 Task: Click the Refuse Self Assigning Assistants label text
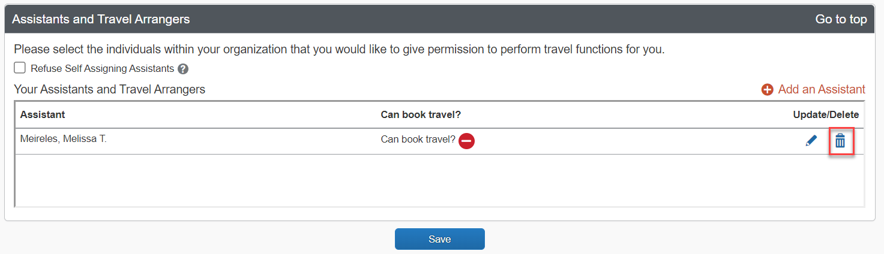[x=103, y=68]
